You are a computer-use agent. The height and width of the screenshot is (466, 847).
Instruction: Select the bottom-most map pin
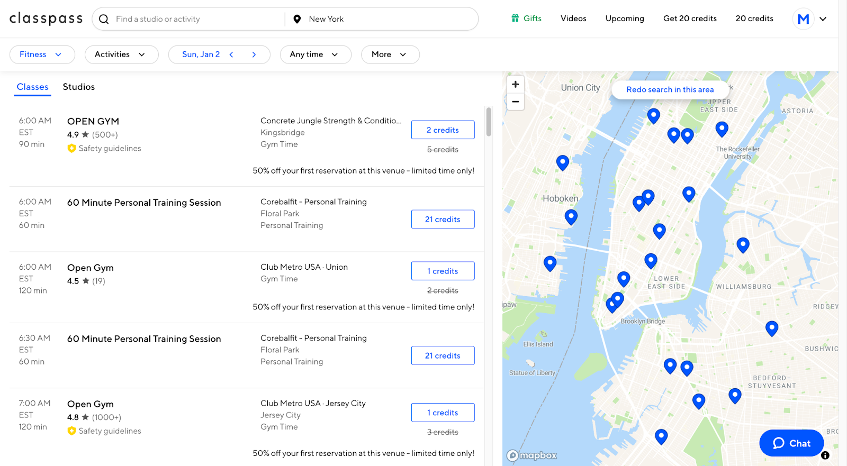pyautogui.click(x=661, y=436)
